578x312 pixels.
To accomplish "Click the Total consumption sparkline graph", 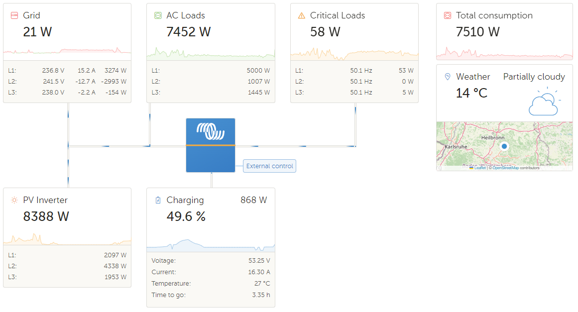I will click(504, 54).
